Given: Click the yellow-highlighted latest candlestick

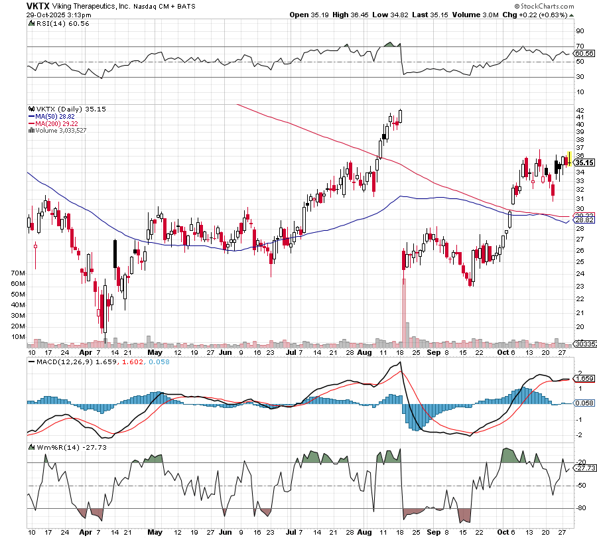Looking at the screenshot, I should (x=569, y=159).
